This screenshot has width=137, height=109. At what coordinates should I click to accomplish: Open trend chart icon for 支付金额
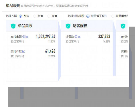tap(27, 37)
